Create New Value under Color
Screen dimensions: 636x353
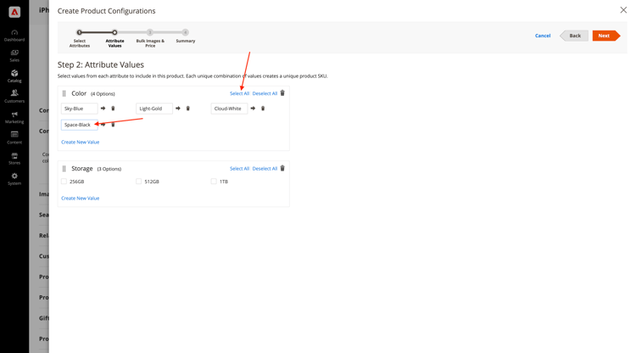click(x=81, y=142)
